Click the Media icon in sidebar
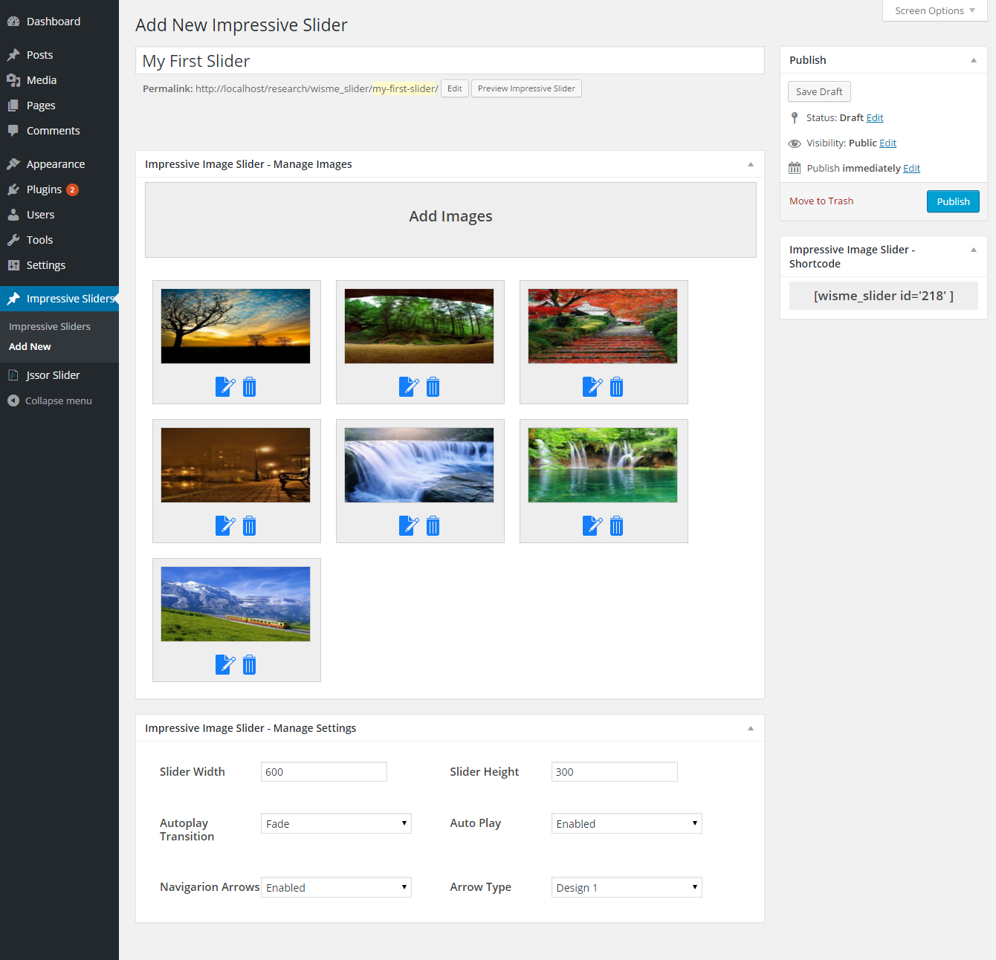The width and height of the screenshot is (996, 960). 13,80
